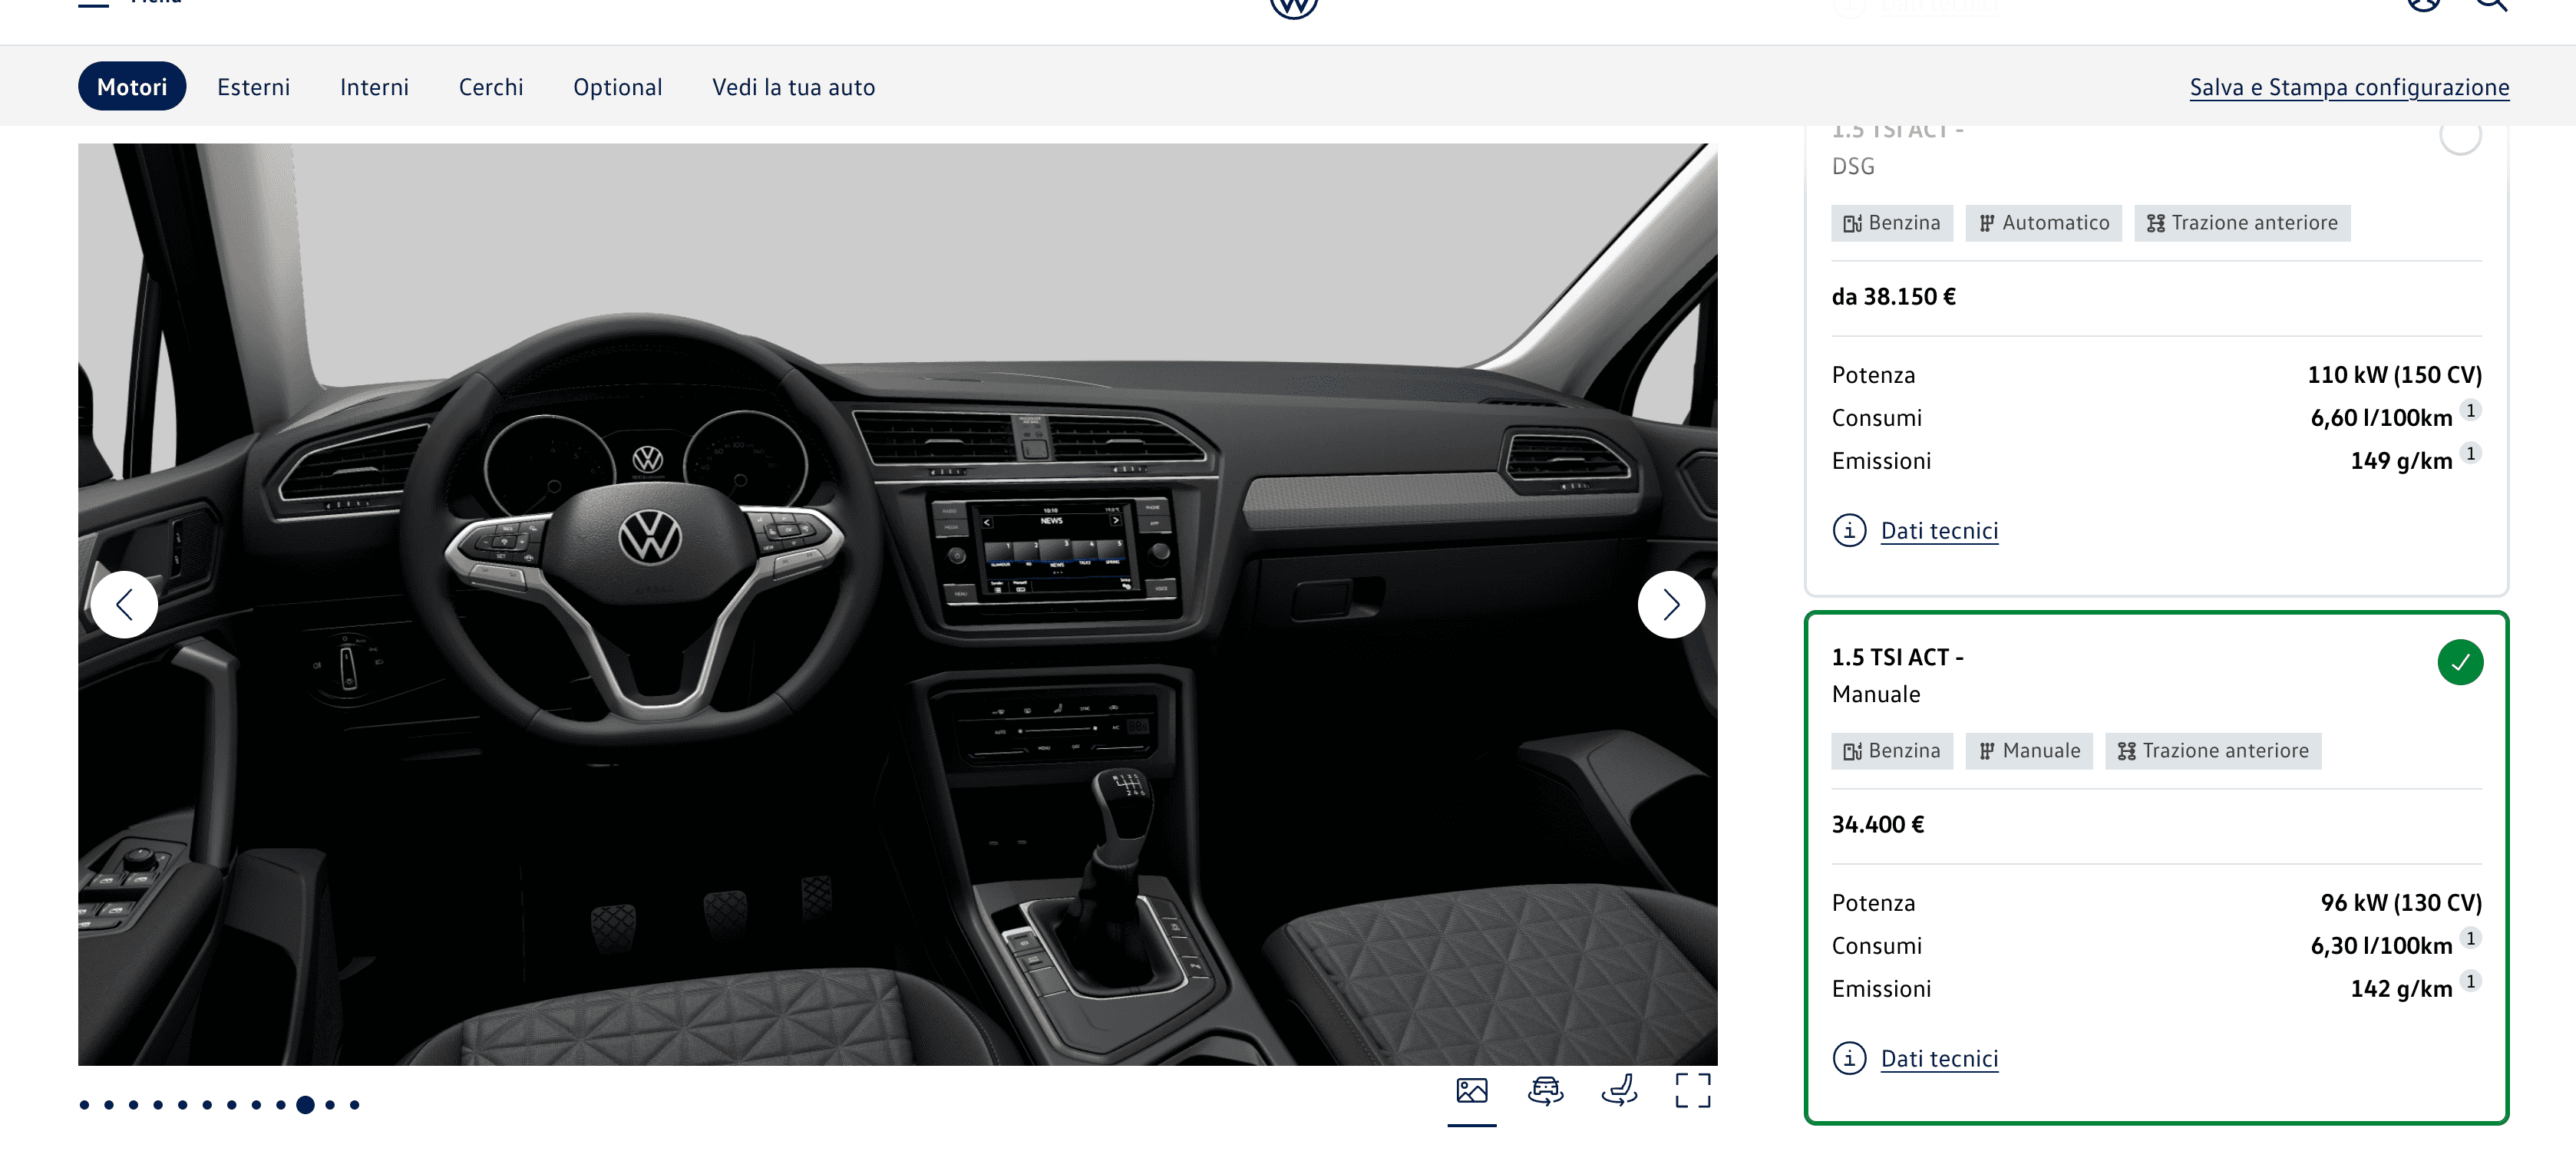Open footnote 1 next to 6,60 l/100km
Viewport: 2576px width, 1151px height.
[2470, 411]
